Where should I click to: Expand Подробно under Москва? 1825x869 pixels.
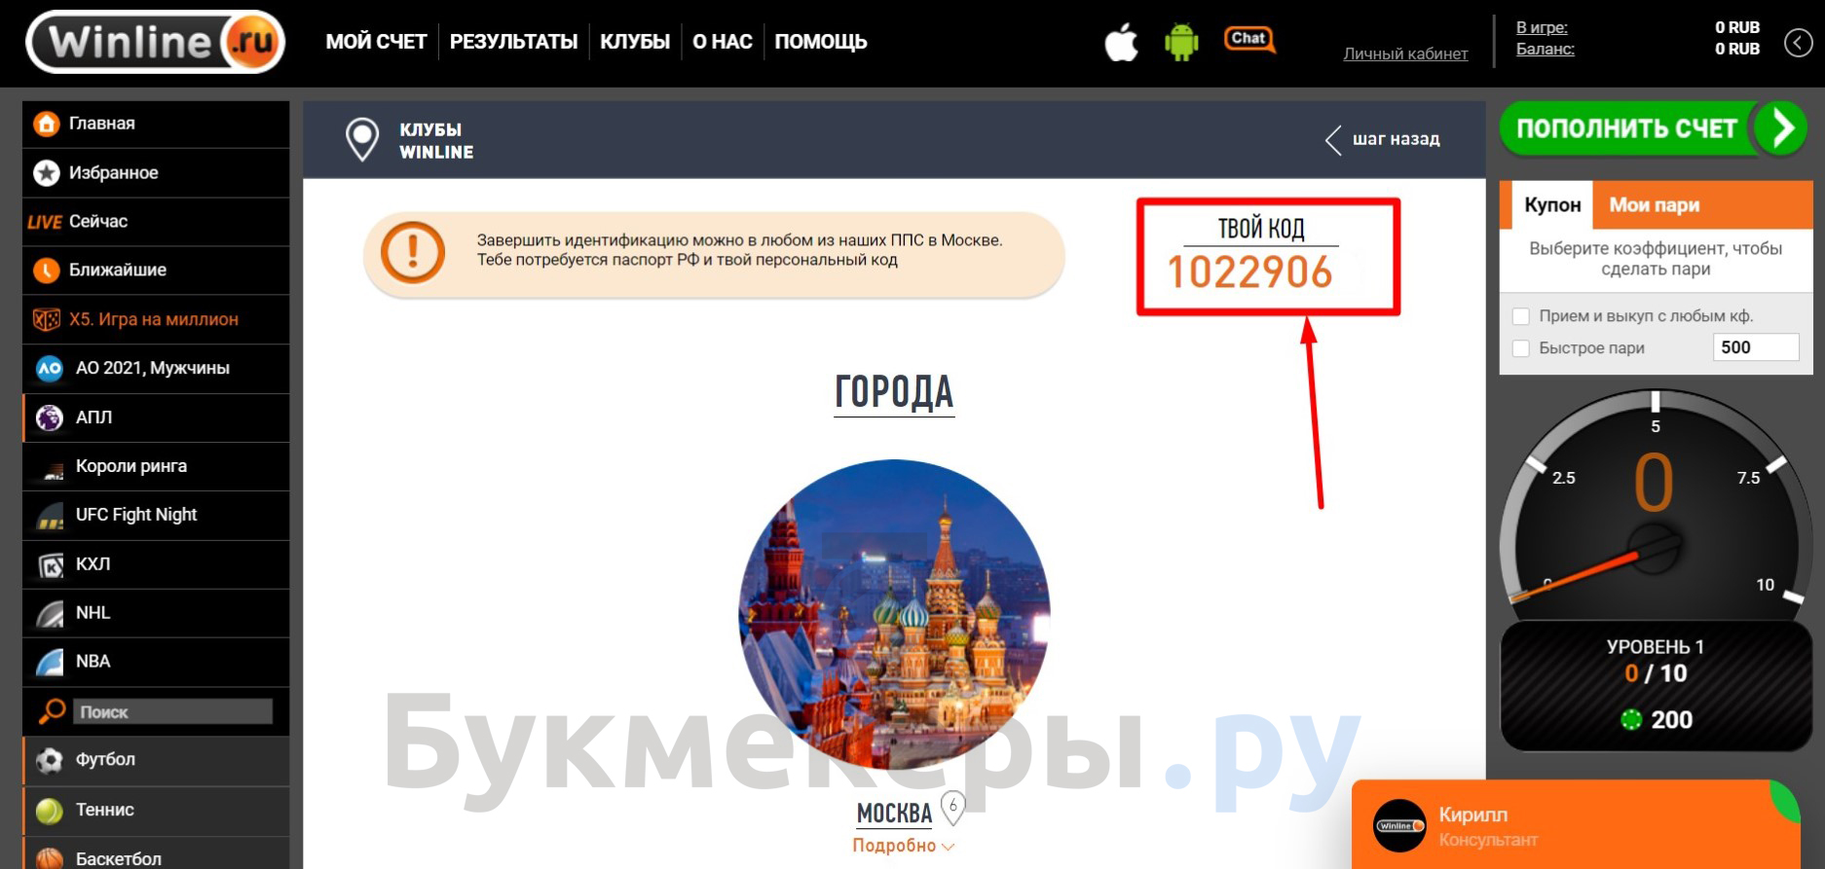click(903, 846)
